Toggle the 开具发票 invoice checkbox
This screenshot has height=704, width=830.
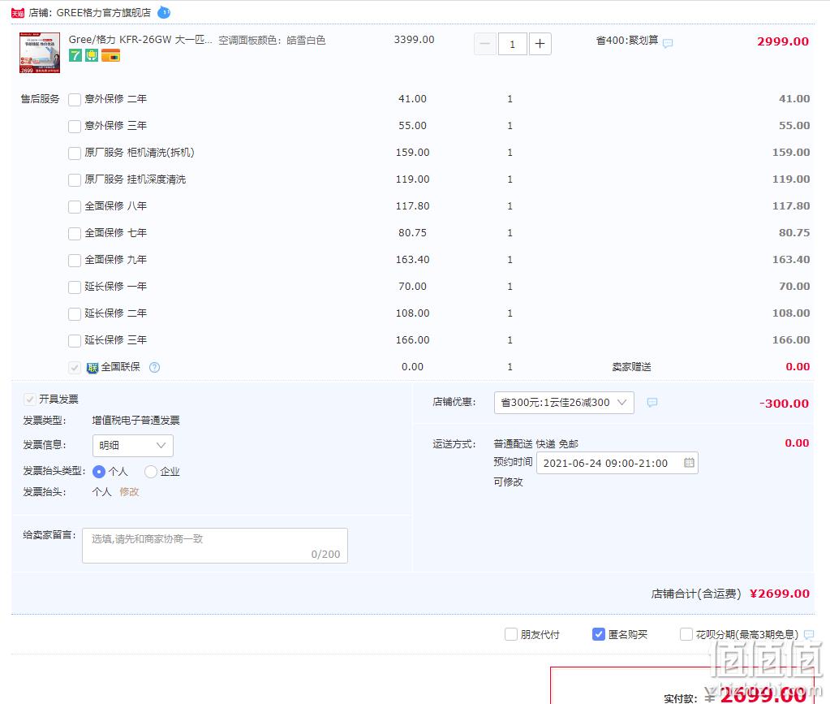click(30, 399)
